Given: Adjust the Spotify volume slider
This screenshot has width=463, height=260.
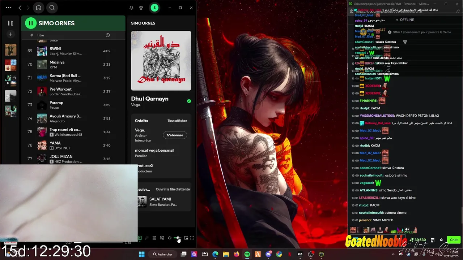Looking at the screenshot, I should [x=177, y=238].
